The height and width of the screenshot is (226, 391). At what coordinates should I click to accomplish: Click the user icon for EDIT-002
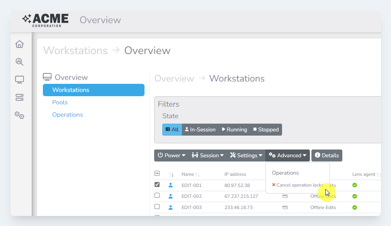coord(170,196)
